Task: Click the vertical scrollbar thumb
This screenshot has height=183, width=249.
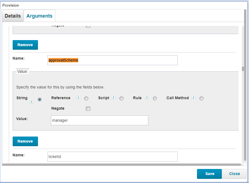Action: point(243,69)
